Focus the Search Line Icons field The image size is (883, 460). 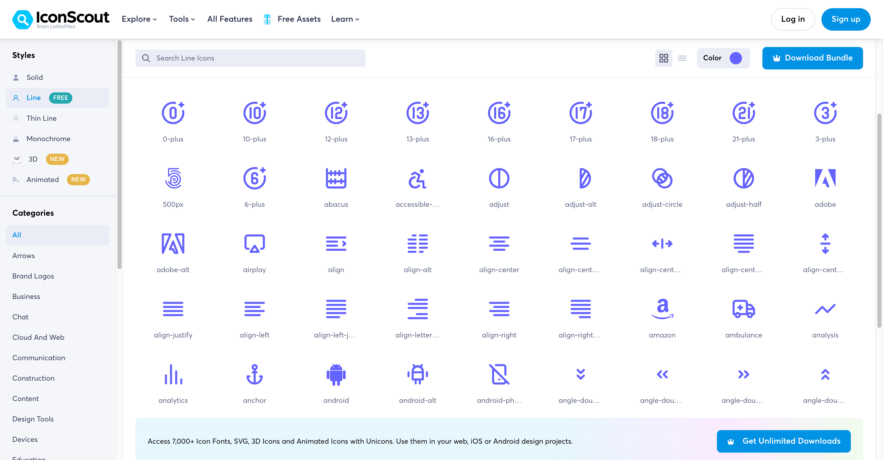(x=250, y=58)
